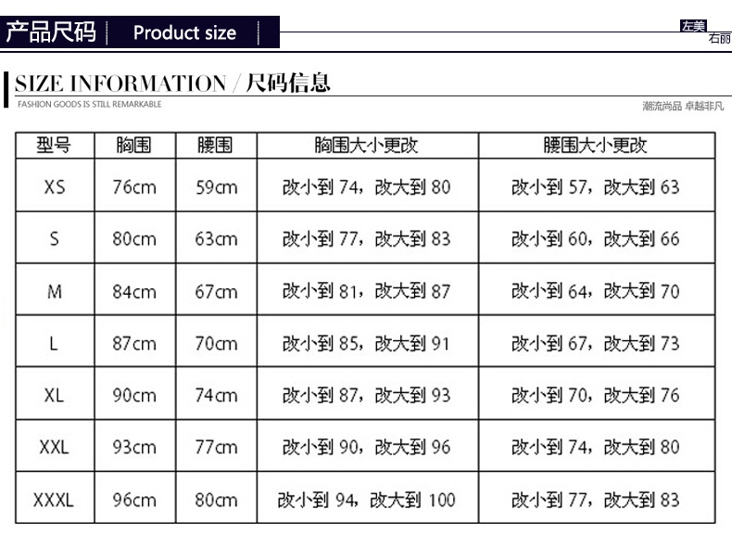Select the 腰围 column header

click(x=216, y=146)
